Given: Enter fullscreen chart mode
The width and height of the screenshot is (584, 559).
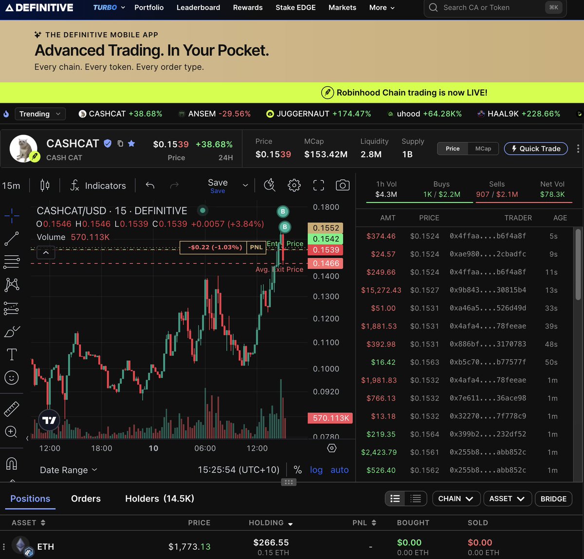Looking at the screenshot, I should tap(318, 185).
